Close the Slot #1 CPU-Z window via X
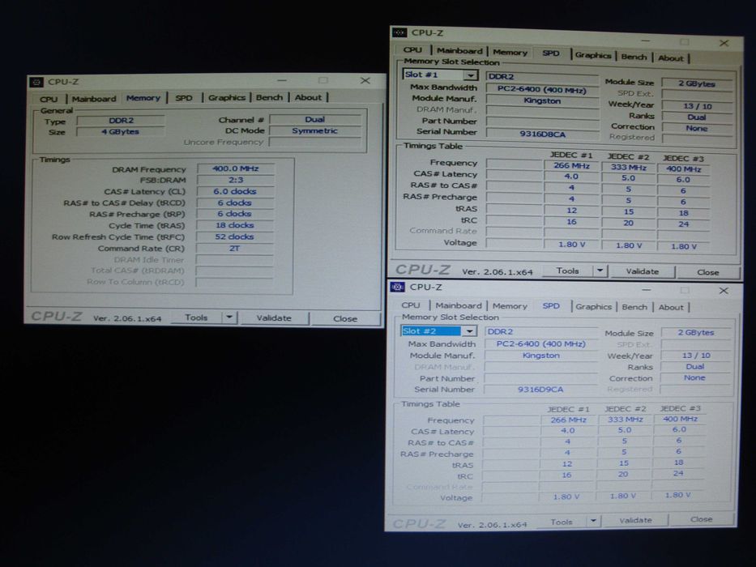This screenshot has height=567, width=756. 724,44
